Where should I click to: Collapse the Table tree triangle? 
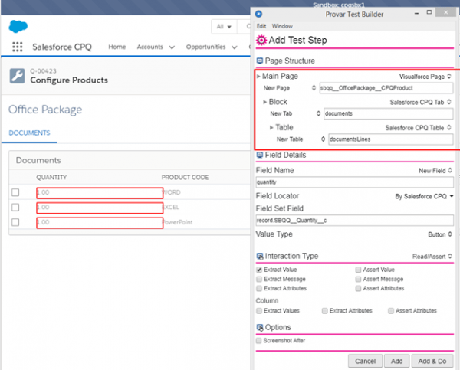pyautogui.click(x=271, y=127)
